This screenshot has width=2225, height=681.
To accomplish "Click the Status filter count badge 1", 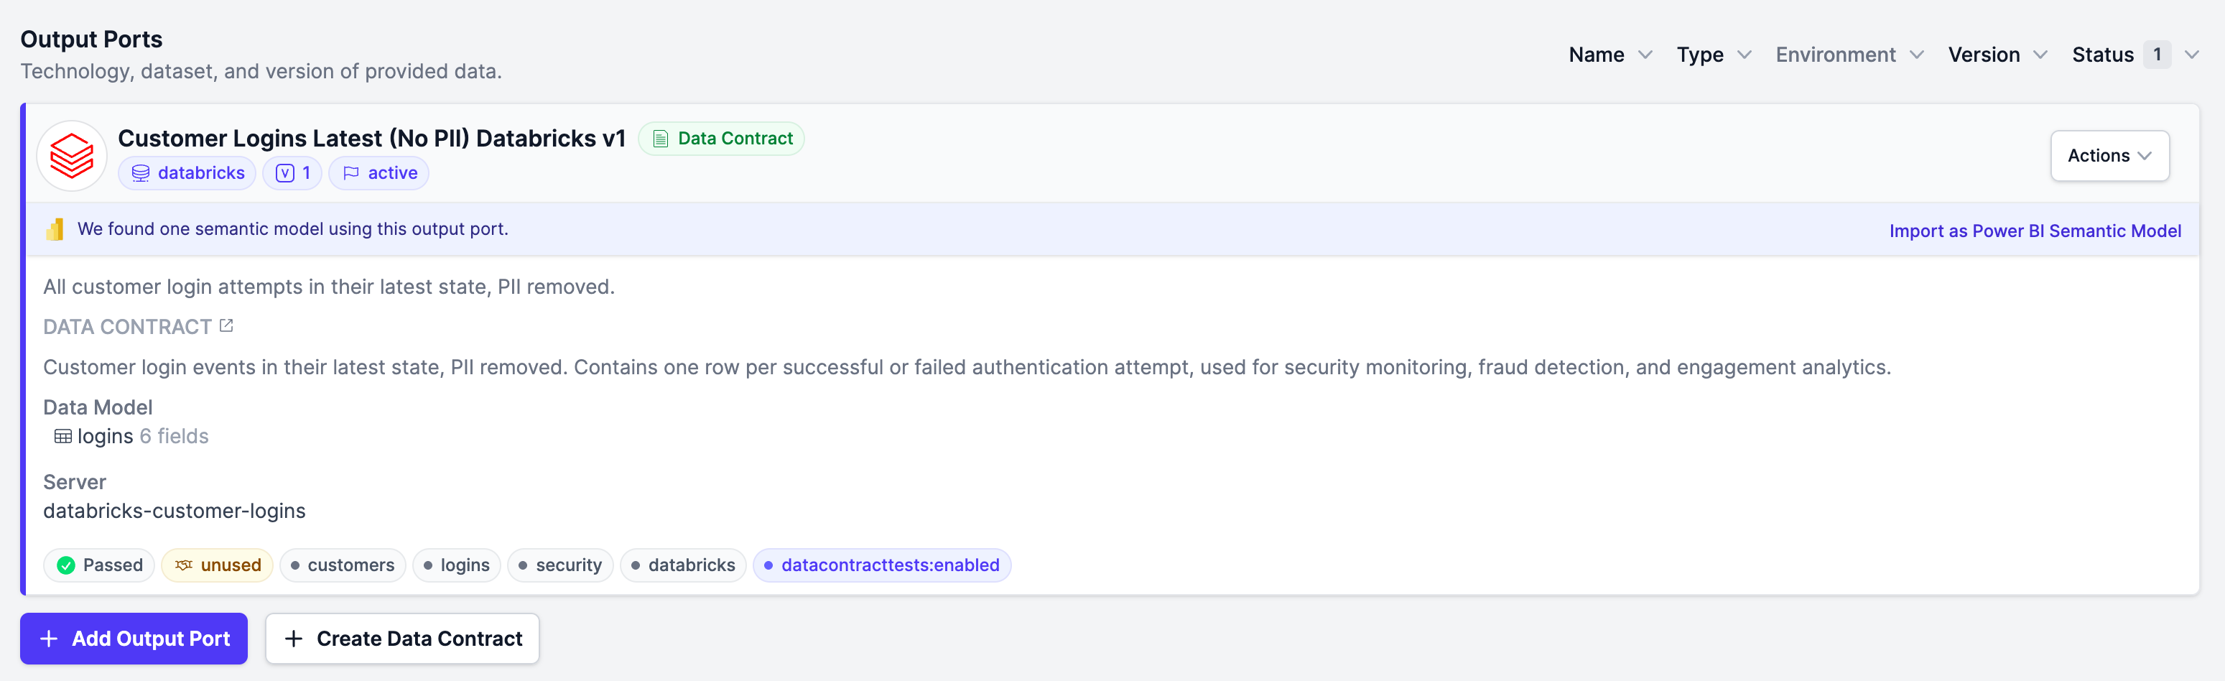I will coord(2157,55).
